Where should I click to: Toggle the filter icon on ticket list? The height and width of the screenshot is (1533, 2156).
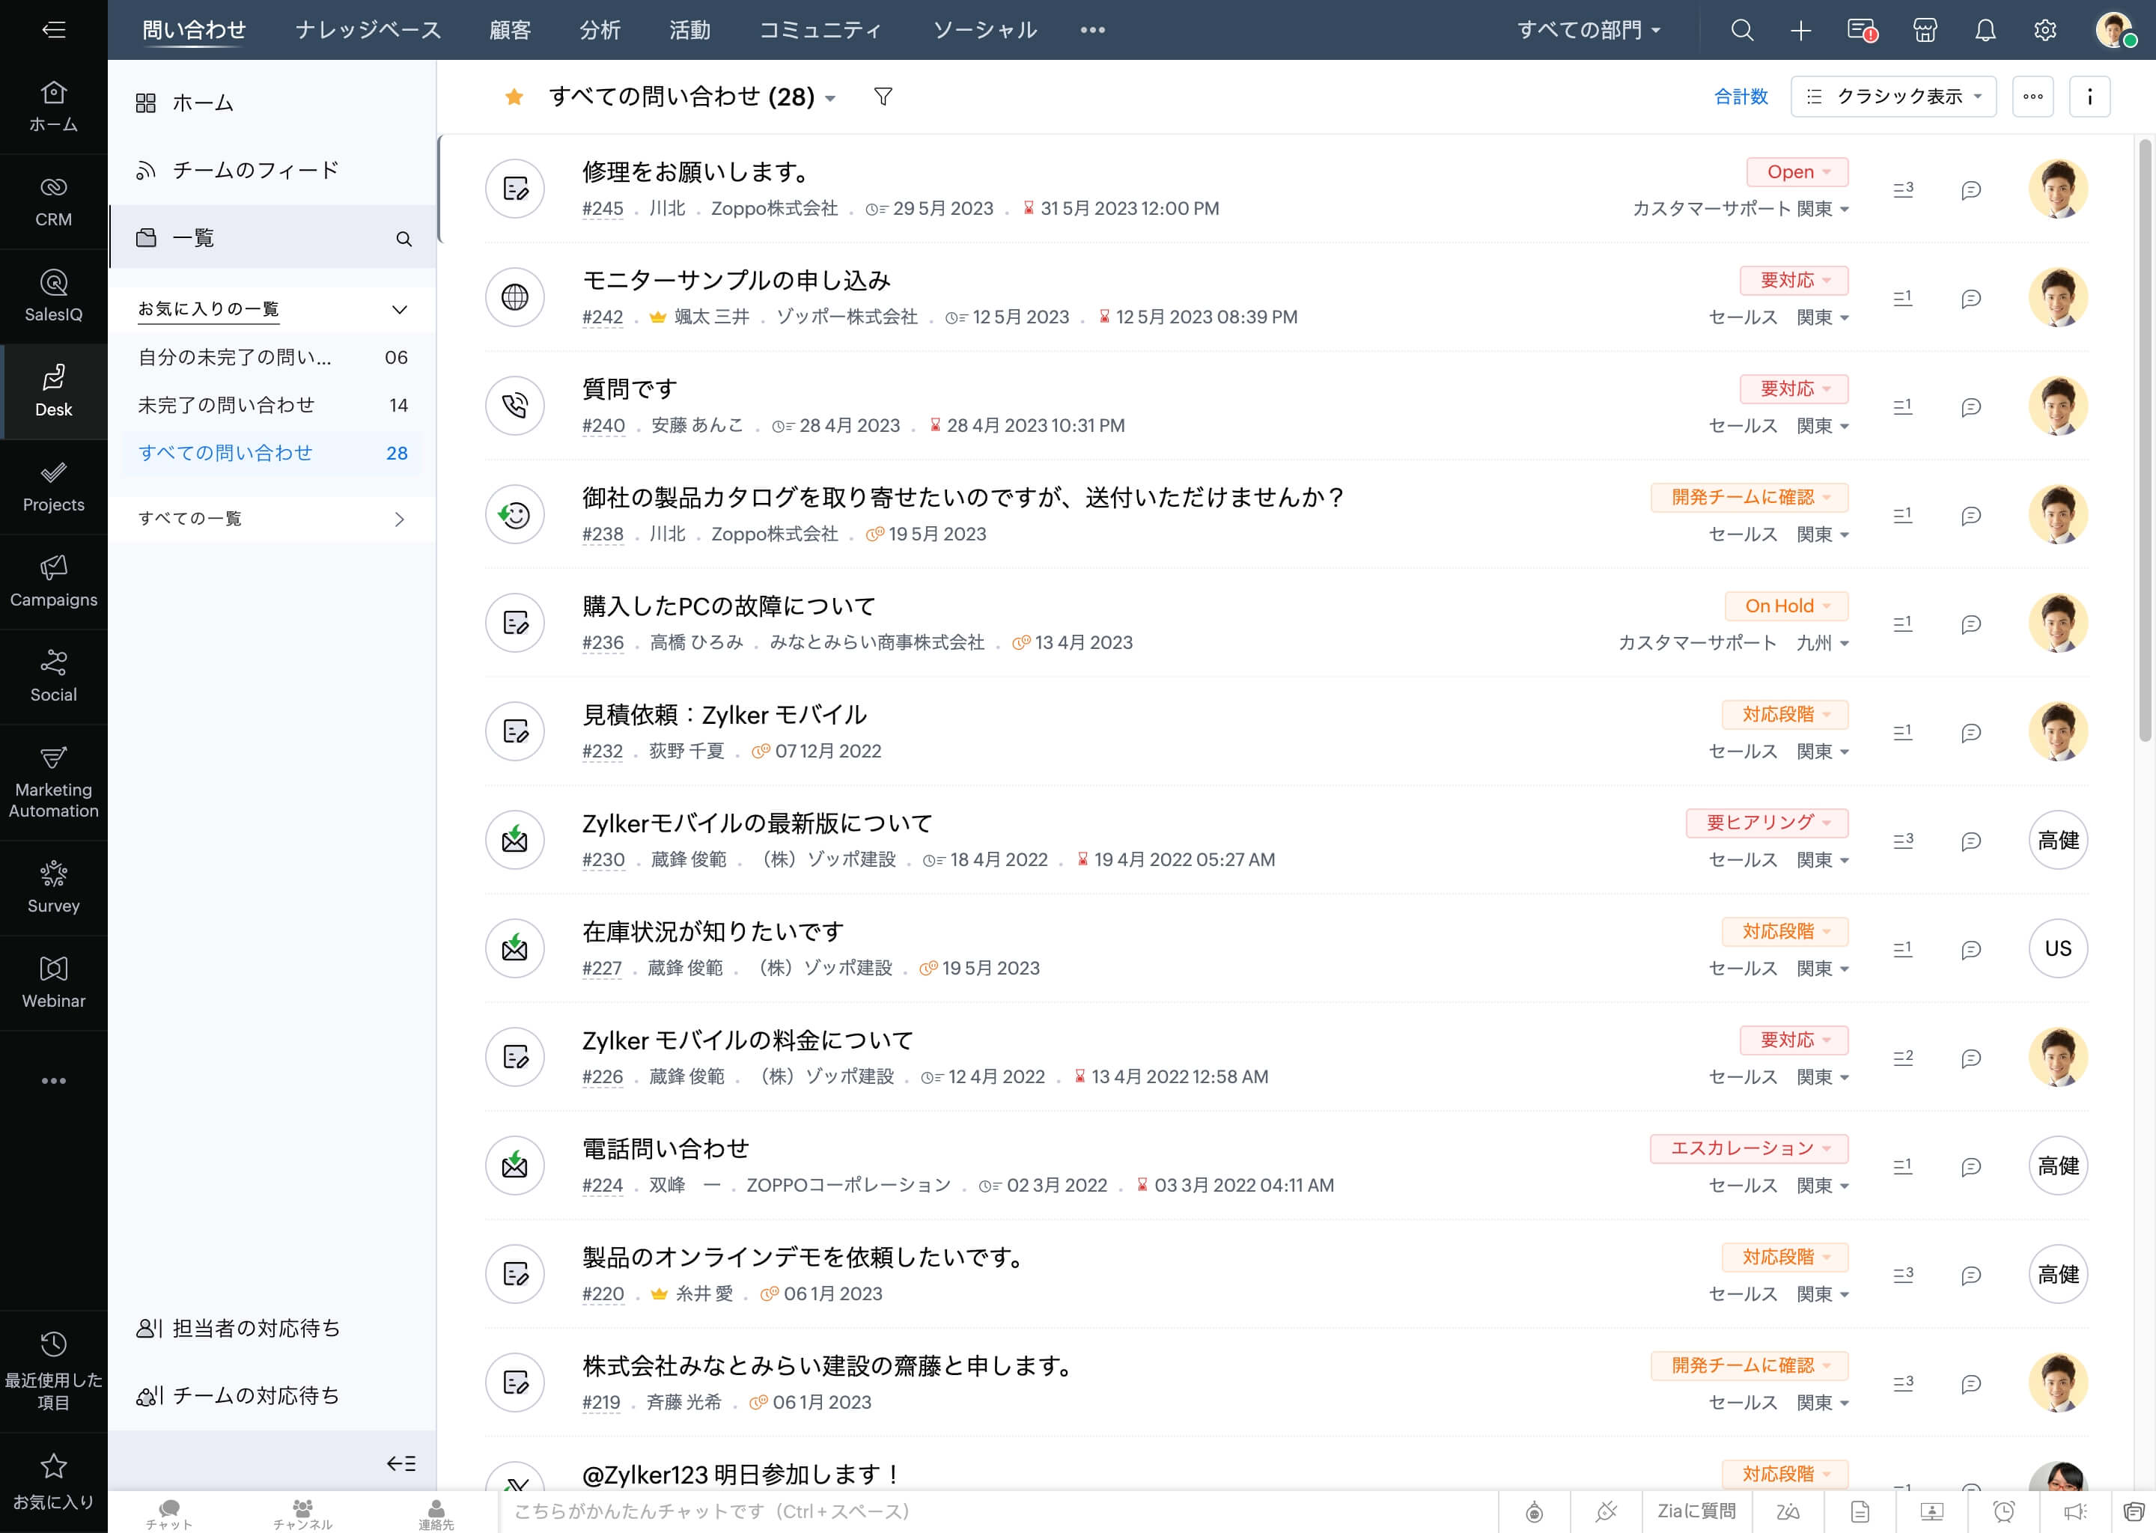tap(883, 97)
